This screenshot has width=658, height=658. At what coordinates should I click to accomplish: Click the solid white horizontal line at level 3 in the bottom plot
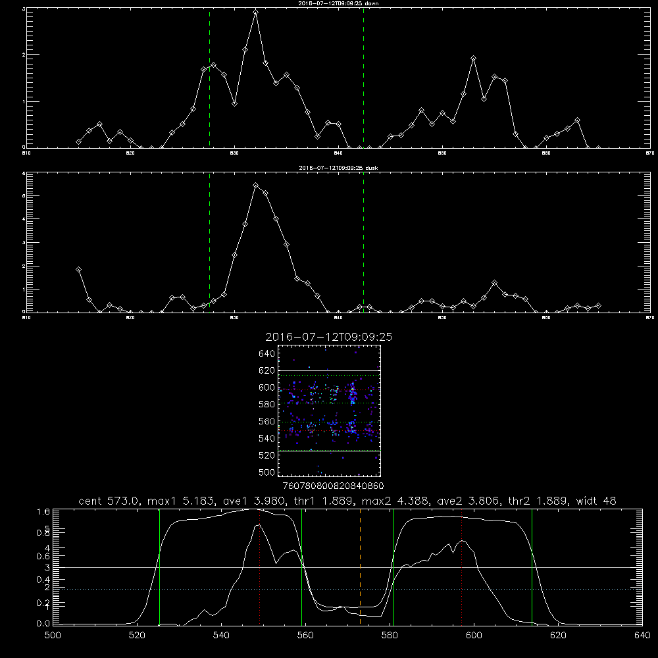(347, 567)
